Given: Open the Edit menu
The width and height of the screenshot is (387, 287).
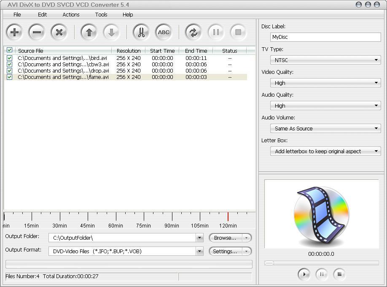Looking at the screenshot, I should [x=42, y=15].
